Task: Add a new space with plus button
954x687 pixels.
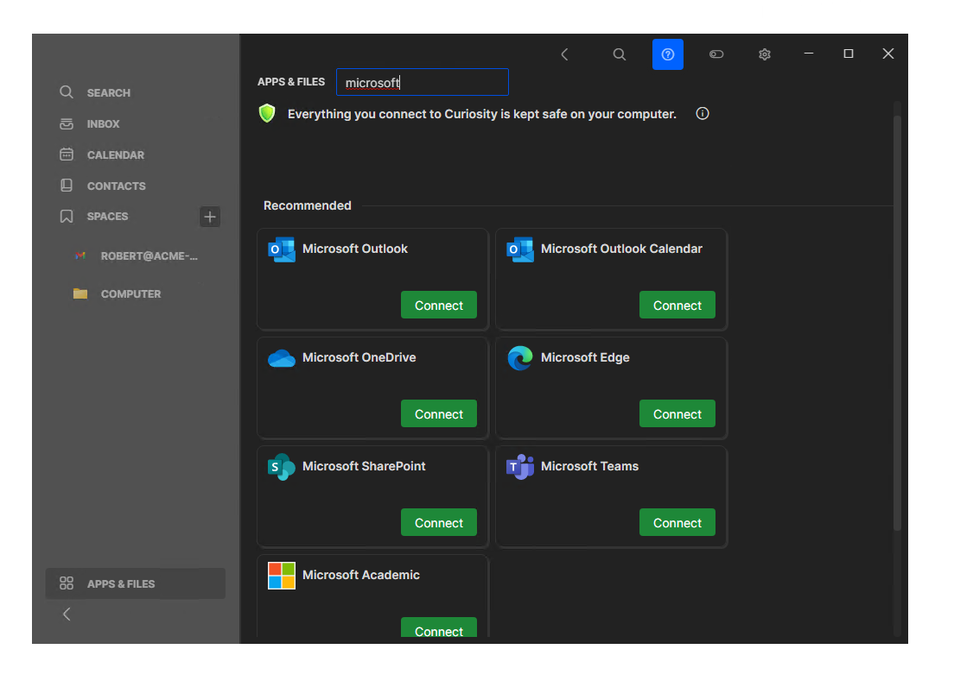Action: pyautogui.click(x=210, y=217)
